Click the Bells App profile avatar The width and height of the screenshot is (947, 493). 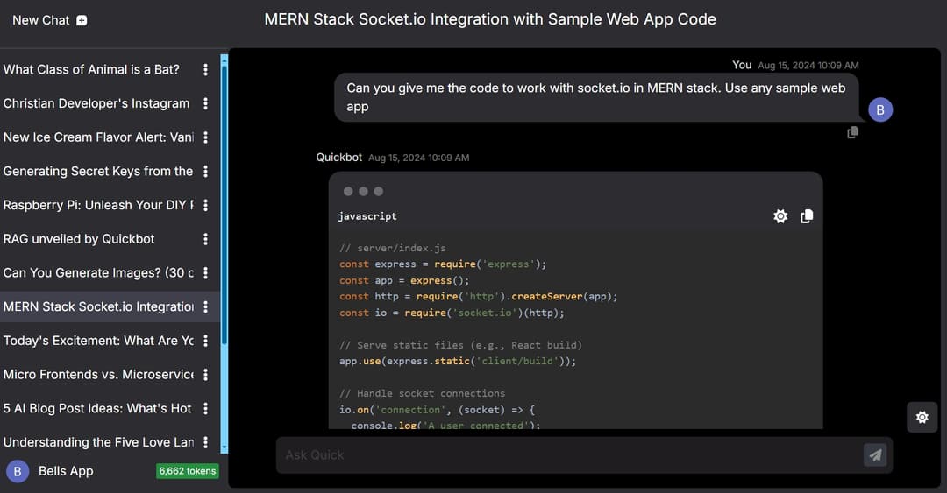click(x=18, y=471)
